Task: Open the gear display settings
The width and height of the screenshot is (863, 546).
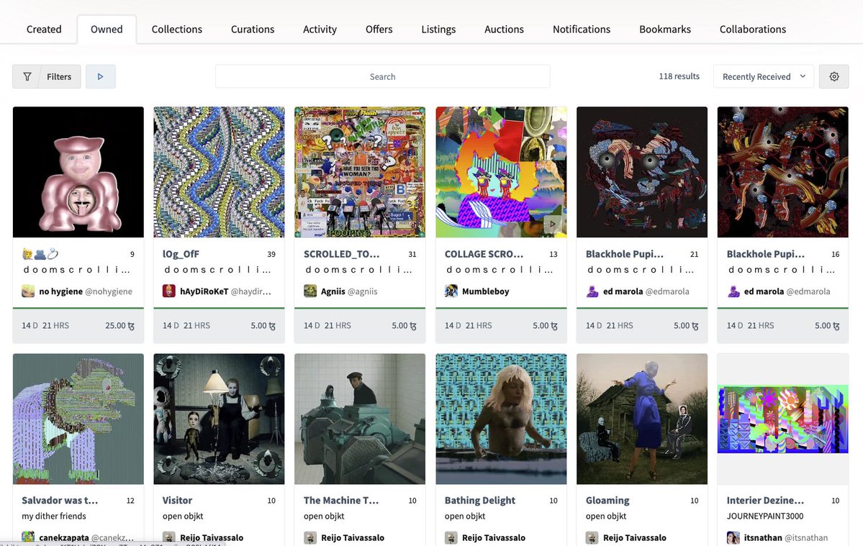Action: coord(833,76)
